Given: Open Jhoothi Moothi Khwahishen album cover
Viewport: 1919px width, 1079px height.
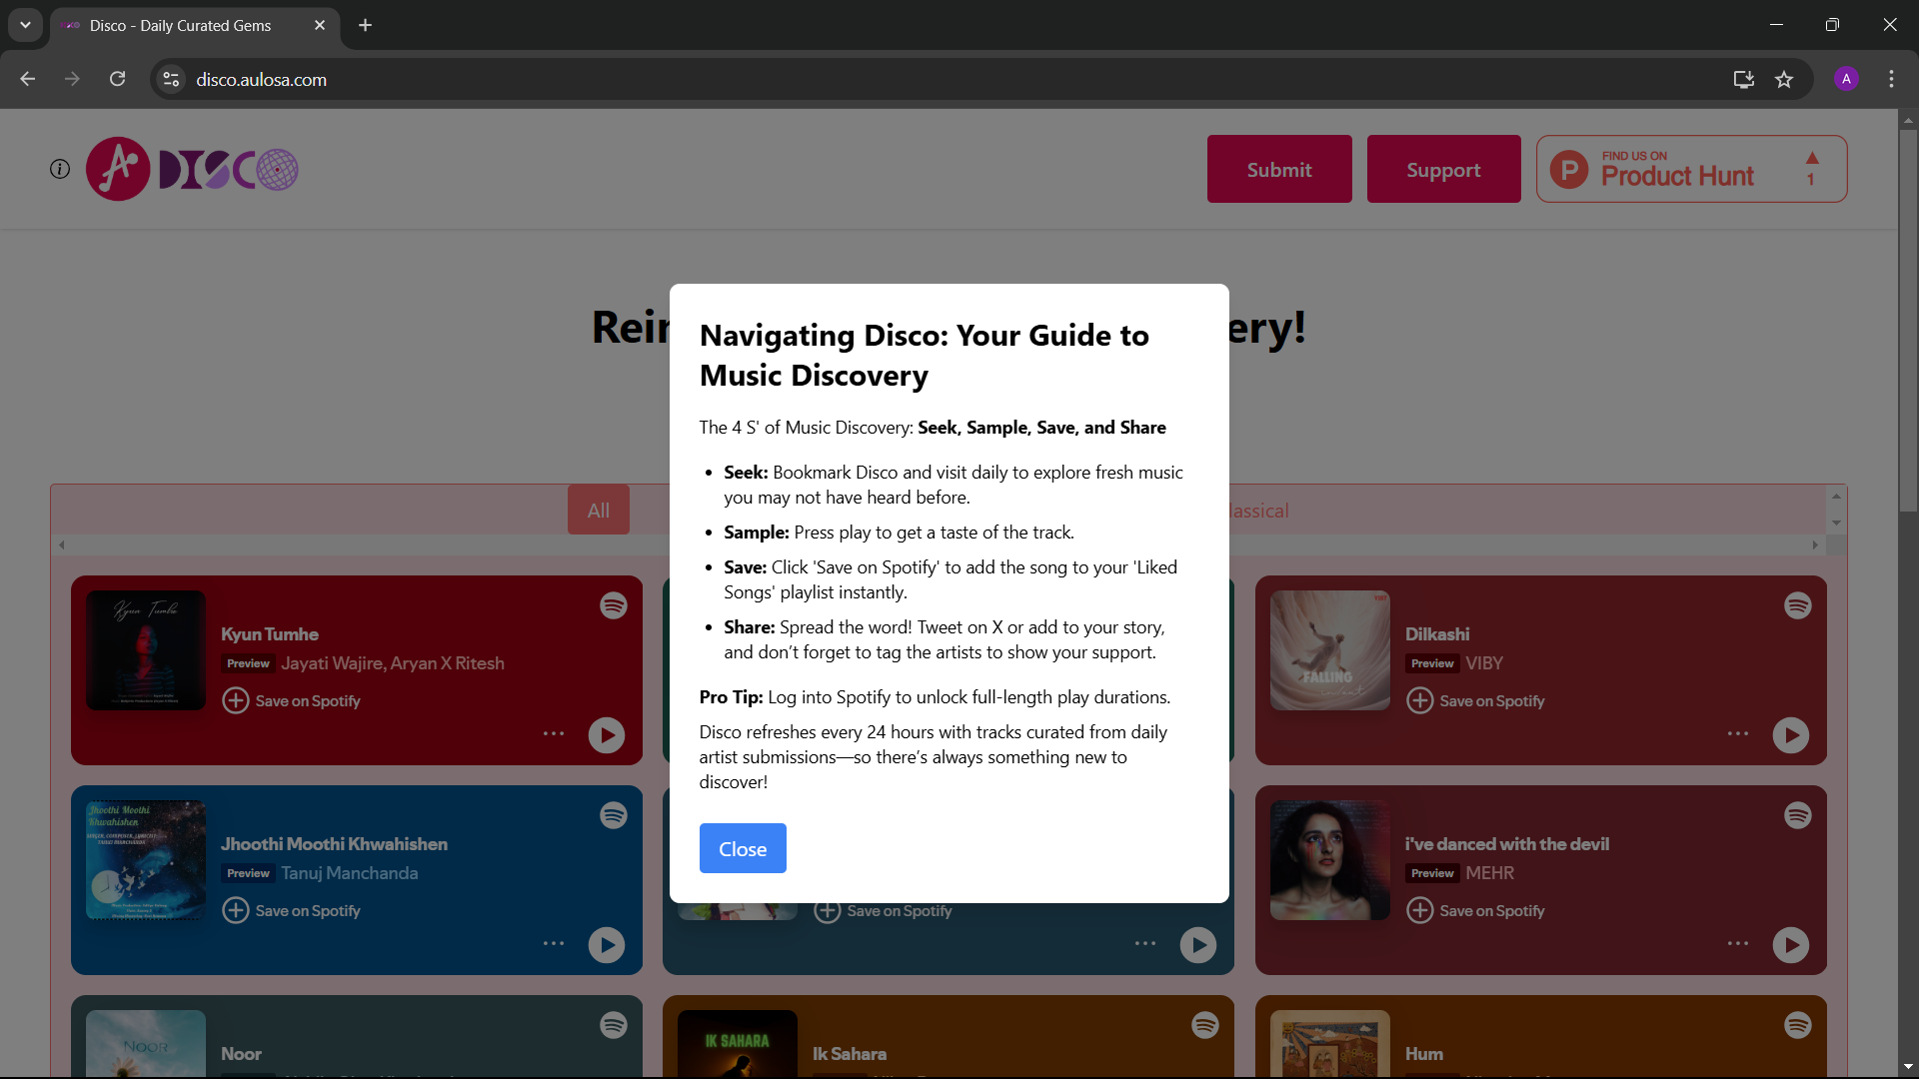Looking at the screenshot, I should [x=146, y=860].
